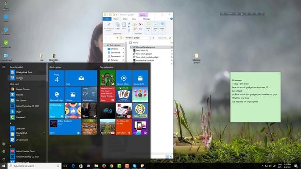Click Copy in Explorer ribbon
This screenshot has width=301, height=169.
[x=118, y=26]
